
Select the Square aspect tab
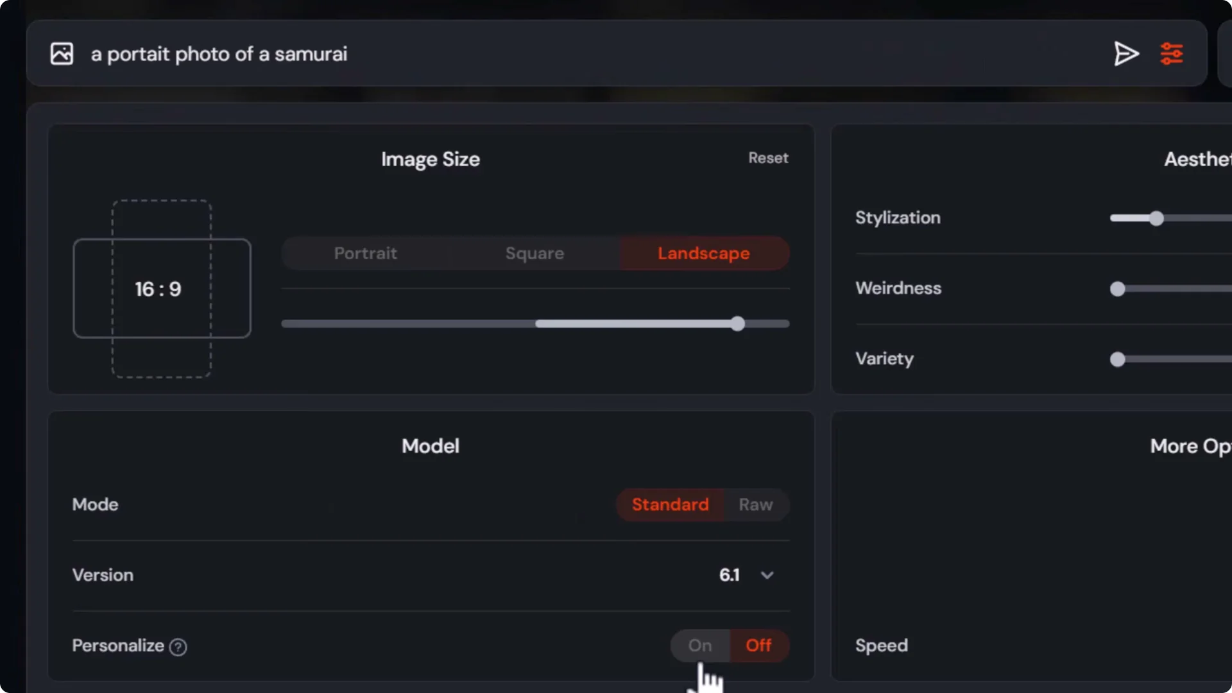point(535,253)
